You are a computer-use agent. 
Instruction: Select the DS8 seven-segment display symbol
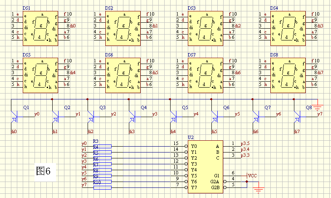[x=288, y=75]
